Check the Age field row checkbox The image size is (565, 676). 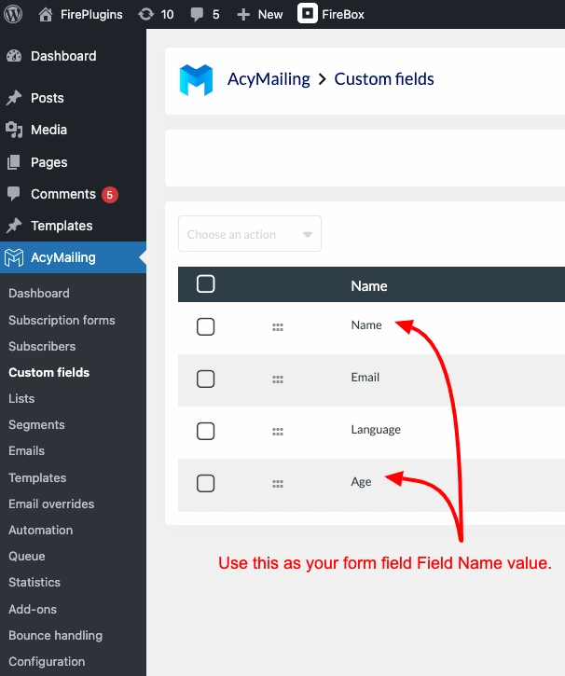(205, 483)
